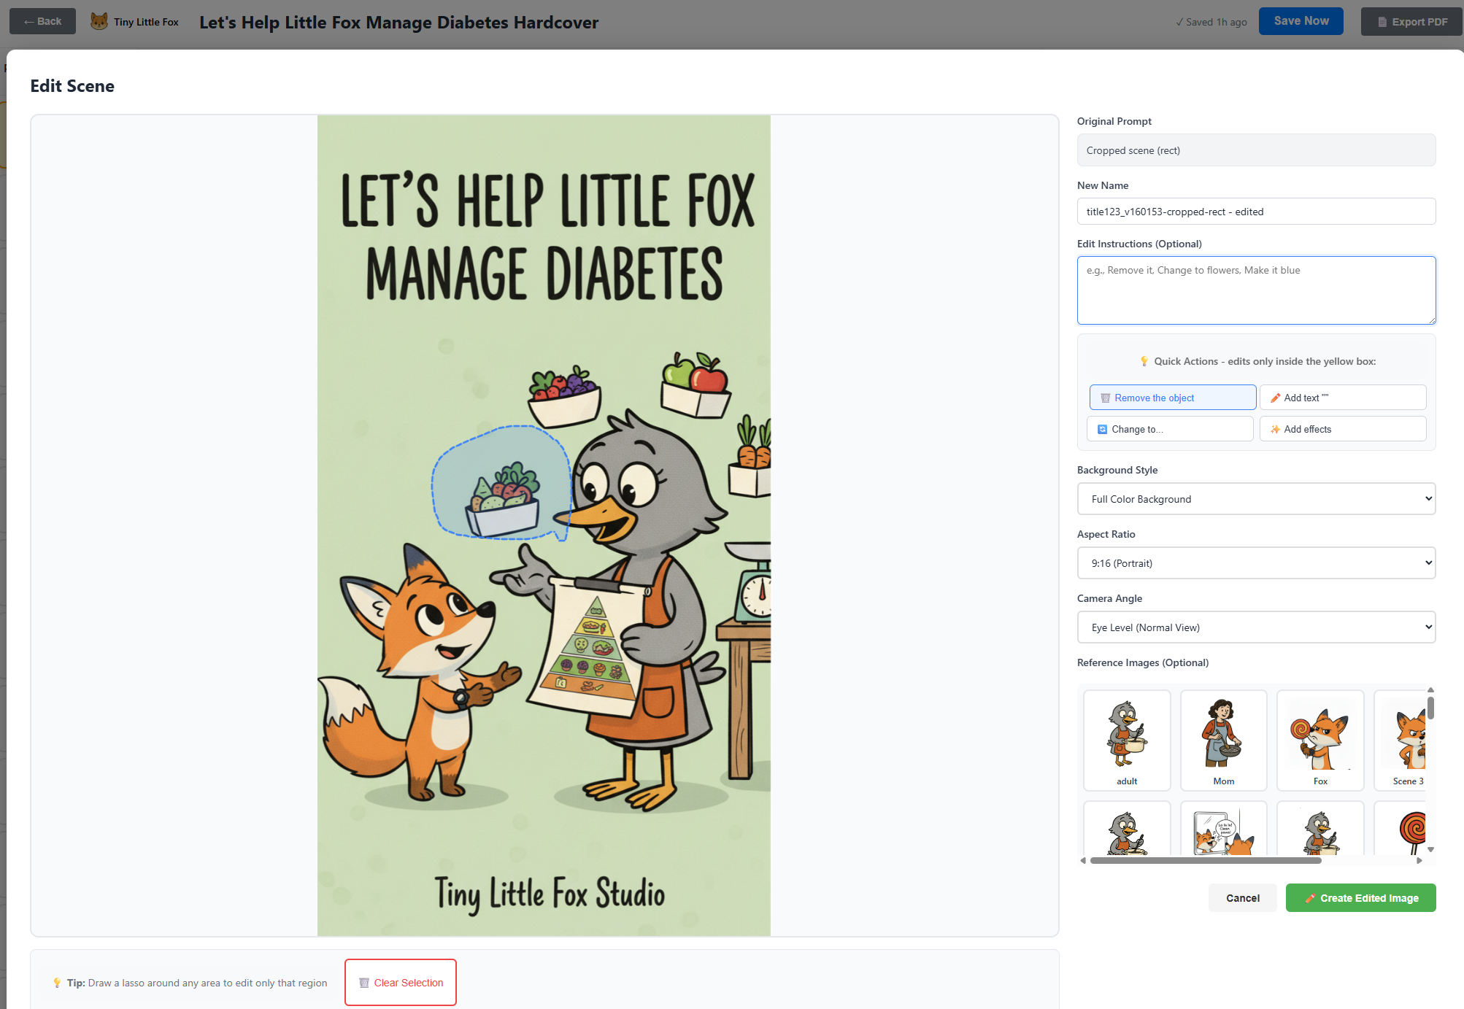
Task: Click the reference images horizontal scrollbar
Action: coord(1205,860)
